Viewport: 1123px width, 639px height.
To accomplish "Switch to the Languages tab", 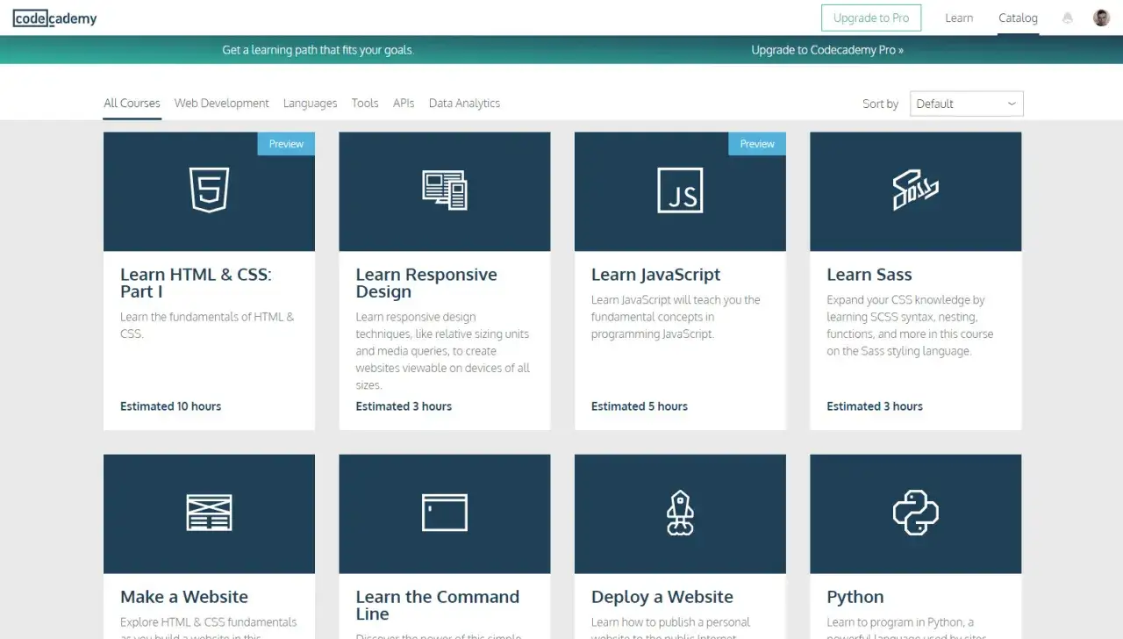I will click(x=310, y=104).
